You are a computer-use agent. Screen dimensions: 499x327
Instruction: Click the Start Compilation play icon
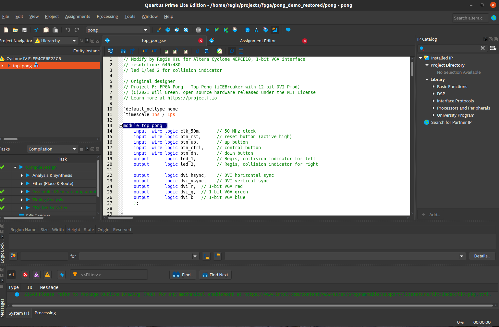coord(207,30)
